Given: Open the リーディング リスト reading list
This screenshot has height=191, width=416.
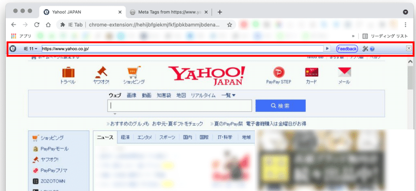Looking at the screenshot, I should (385, 36).
